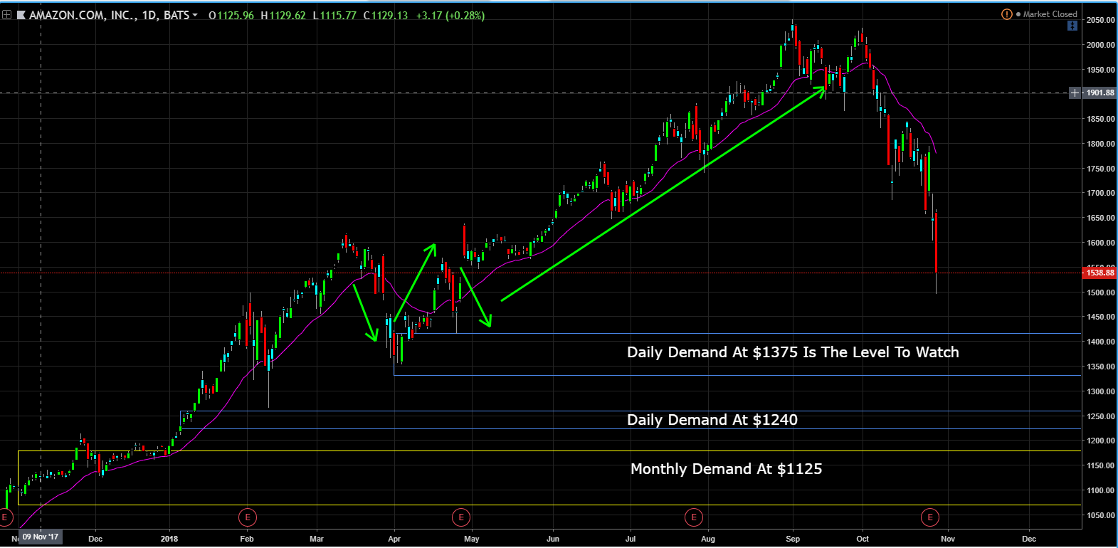Click the plus button at 1901.88 crosshair
This screenshot has height=548, width=1118.
point(1075,93)
